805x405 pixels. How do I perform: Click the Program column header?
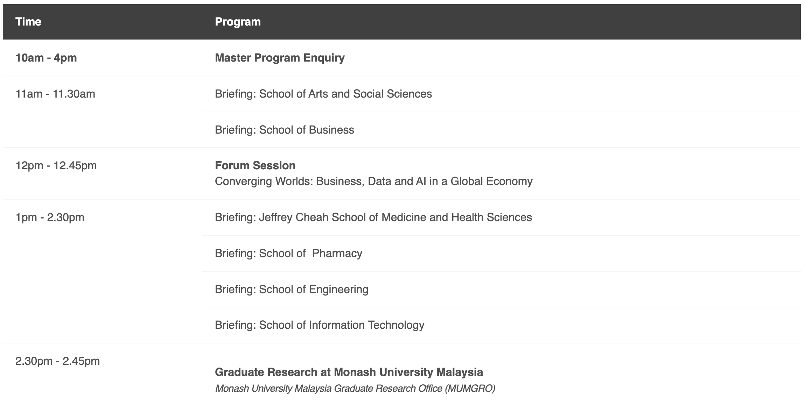[x=238, y=22]
